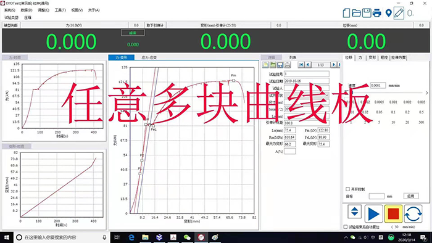Screen dimensions: 432x243
Task: Click the new document icon in top toolbar
Action: click(346, 13)
